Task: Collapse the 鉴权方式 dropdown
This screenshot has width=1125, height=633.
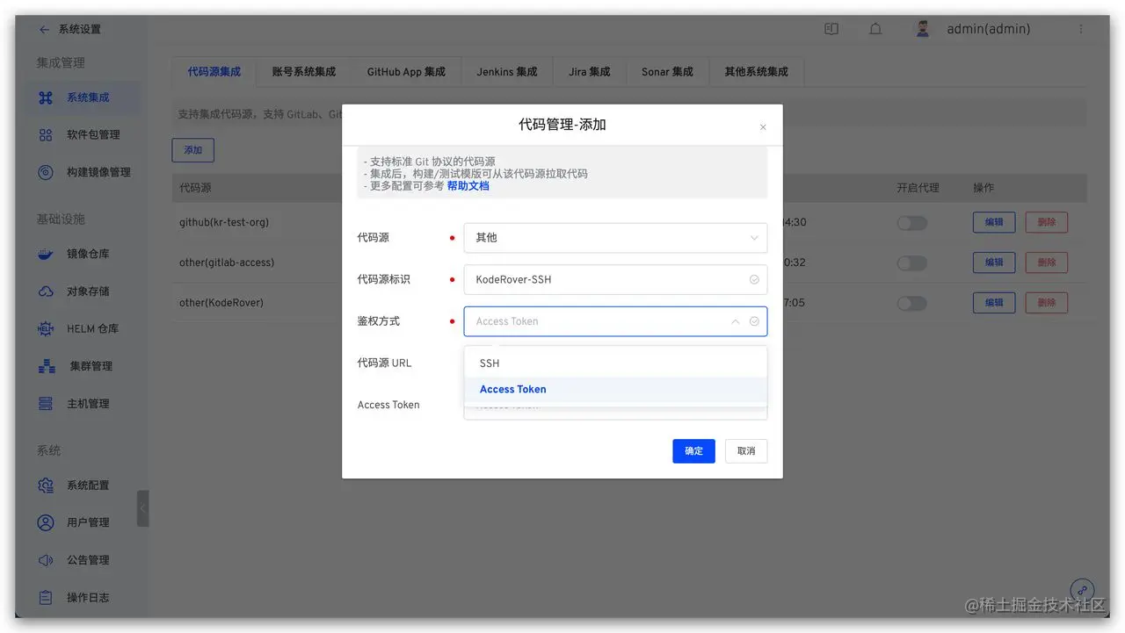Action: coord(736,321)
